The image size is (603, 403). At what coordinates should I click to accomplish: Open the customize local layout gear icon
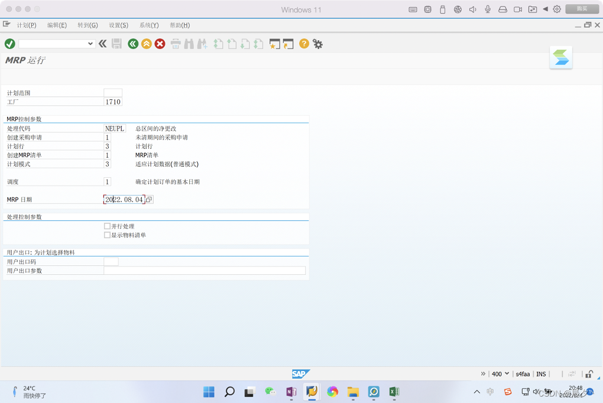tap(317, 44)
